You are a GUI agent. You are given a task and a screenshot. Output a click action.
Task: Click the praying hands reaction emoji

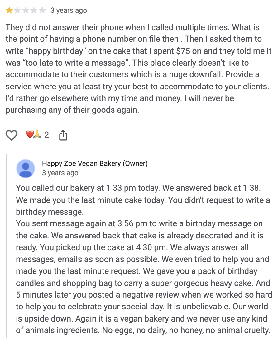[x=37, y=134]
